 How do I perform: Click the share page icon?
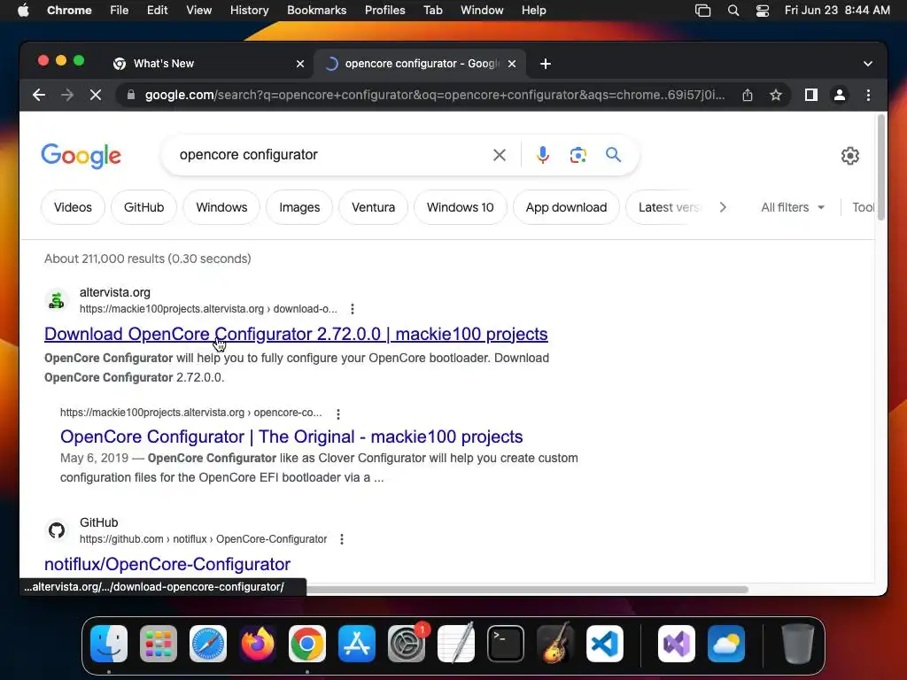(748, 95)
